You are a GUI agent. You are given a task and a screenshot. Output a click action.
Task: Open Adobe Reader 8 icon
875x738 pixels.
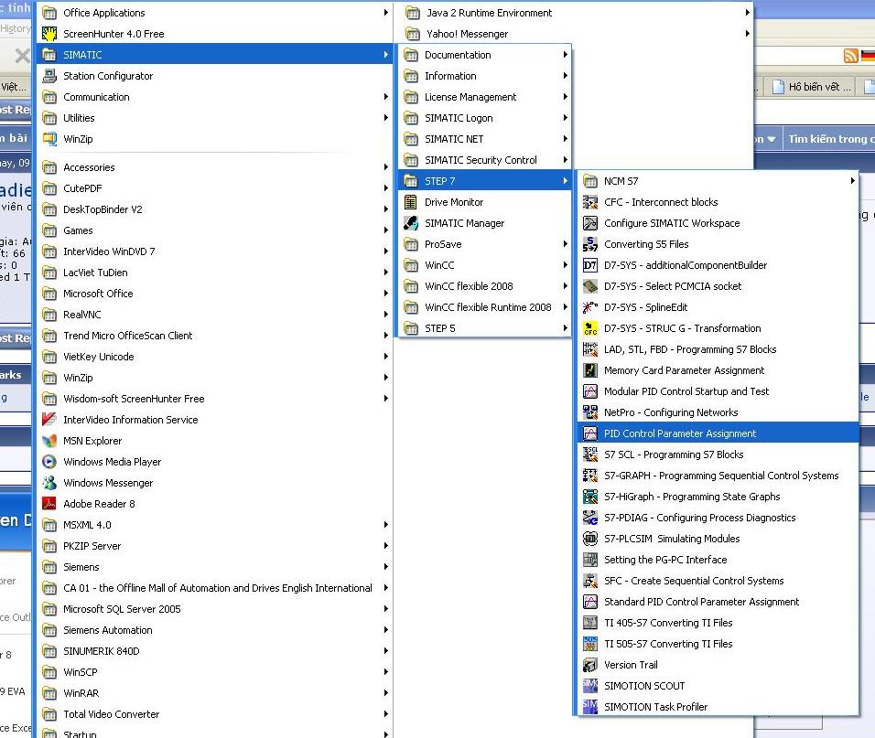pyautogui.click(x=49, y=504)
